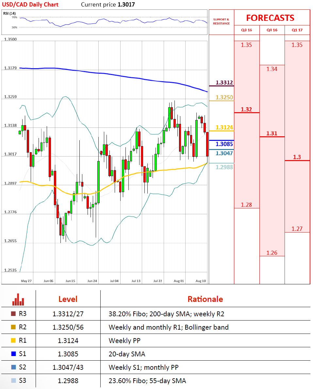Click the Aug 10 date axis label
Image resolution: width=313 pixels, height=389 pixels.
point(201,281)
